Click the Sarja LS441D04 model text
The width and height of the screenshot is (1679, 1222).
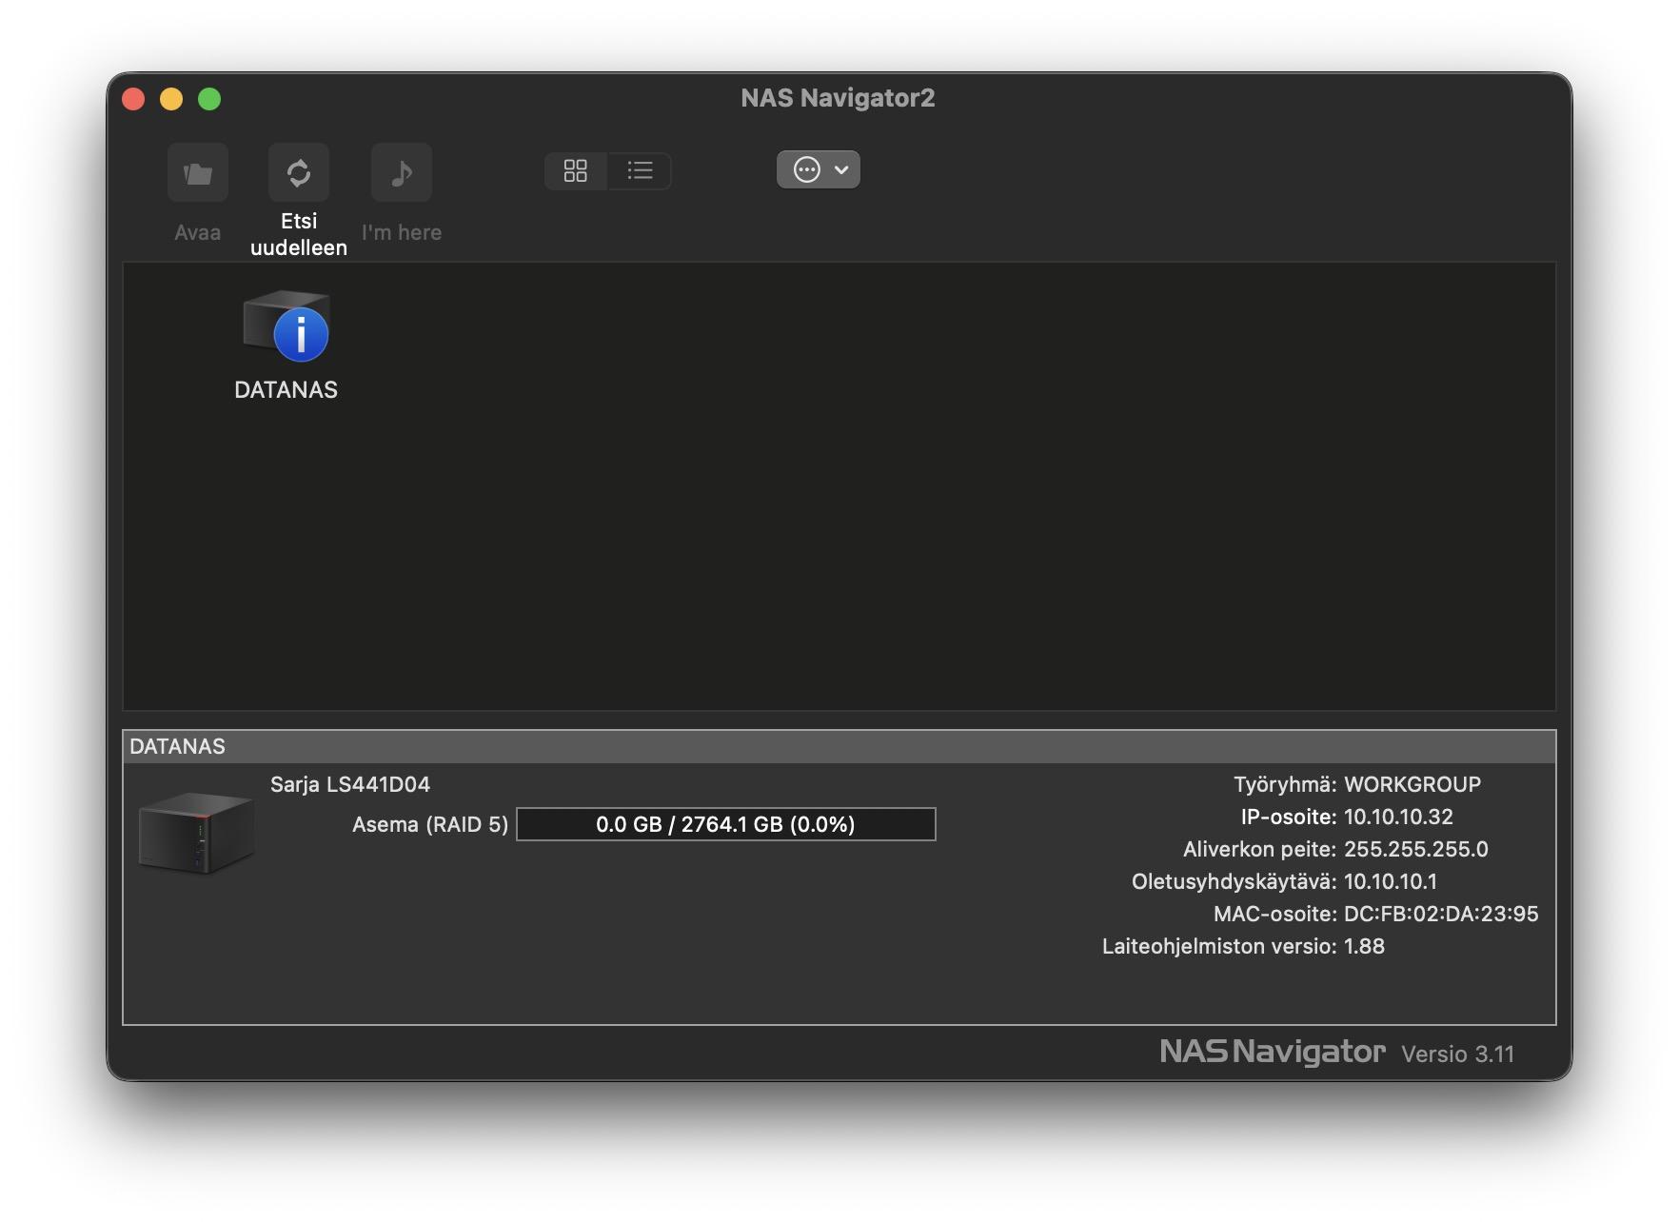coord(350,785)
